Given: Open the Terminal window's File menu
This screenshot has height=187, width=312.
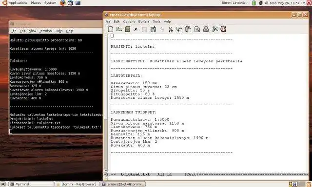Looking at the screenshot, I should [14, 31].
